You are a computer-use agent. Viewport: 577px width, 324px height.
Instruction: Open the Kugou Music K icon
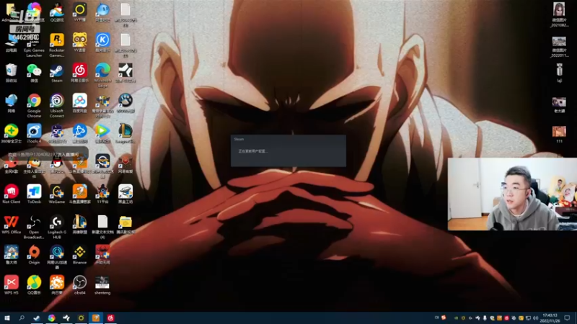[102, 42]
